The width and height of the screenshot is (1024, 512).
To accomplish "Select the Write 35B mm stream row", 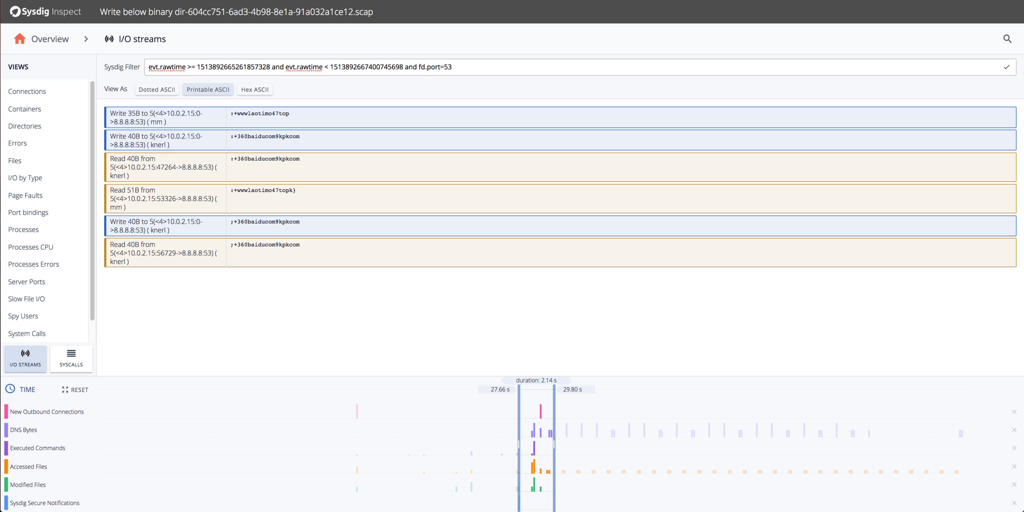I will pyautogui.click(x=560, y=117).
